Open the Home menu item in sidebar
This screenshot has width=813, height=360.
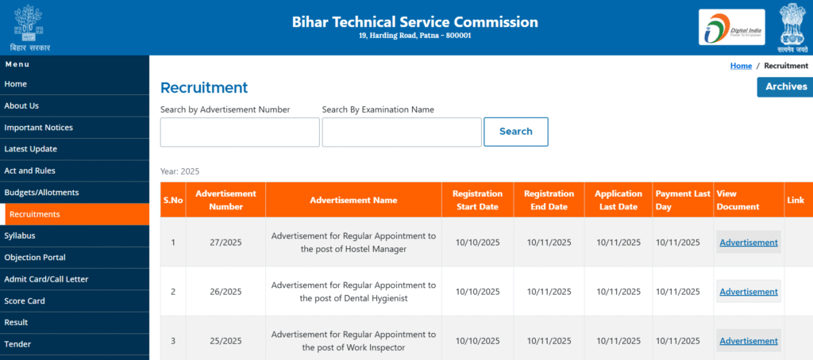[x=16, y=84]
